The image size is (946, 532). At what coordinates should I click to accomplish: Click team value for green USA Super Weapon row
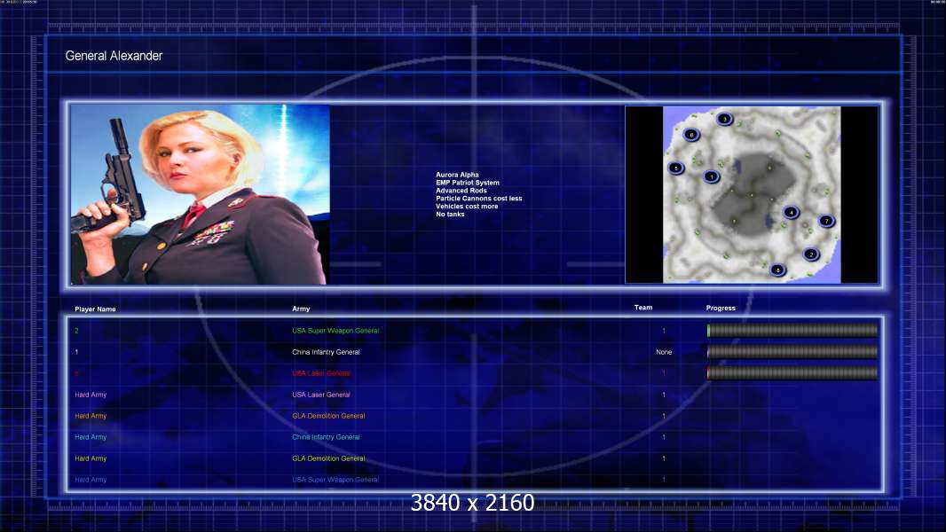(x=664, y=331)
